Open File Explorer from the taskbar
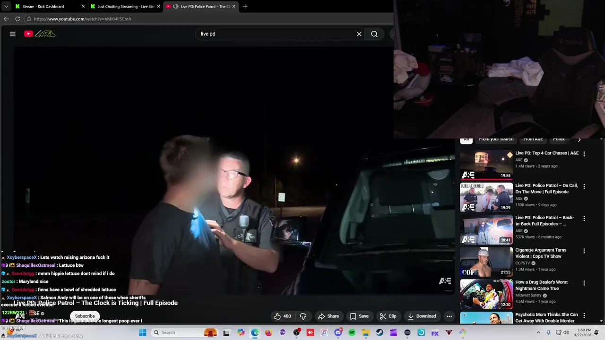Screen dimensions: 605x340 tap(366, 332)
